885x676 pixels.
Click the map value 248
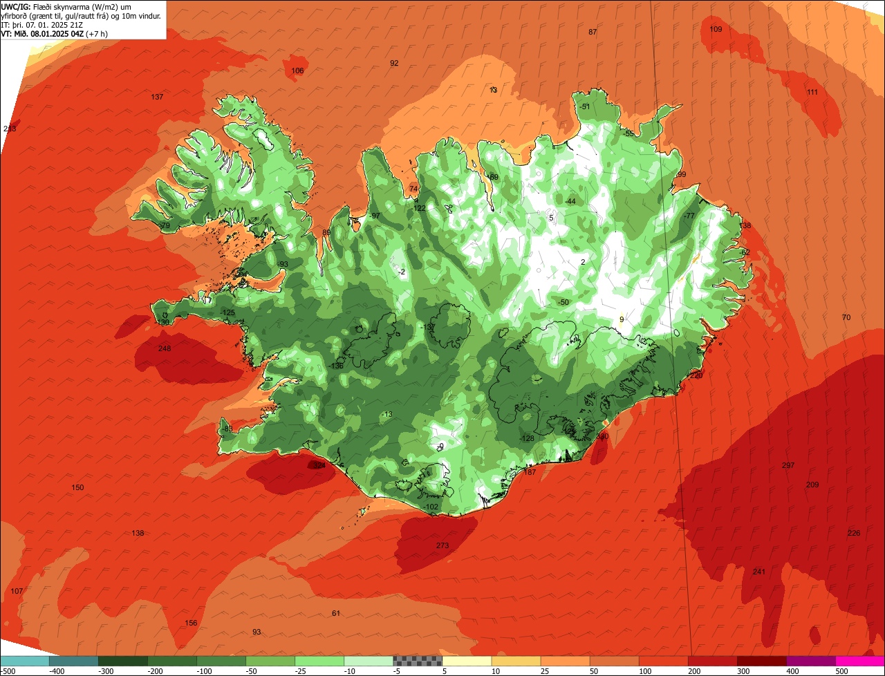[x=165, y=348]
